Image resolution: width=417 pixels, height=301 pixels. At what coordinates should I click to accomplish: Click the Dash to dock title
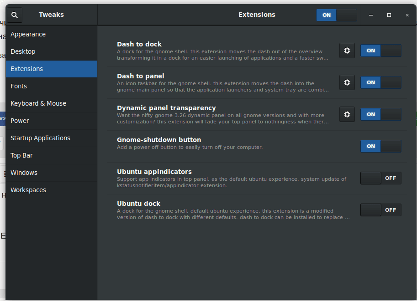pos(139,44)
